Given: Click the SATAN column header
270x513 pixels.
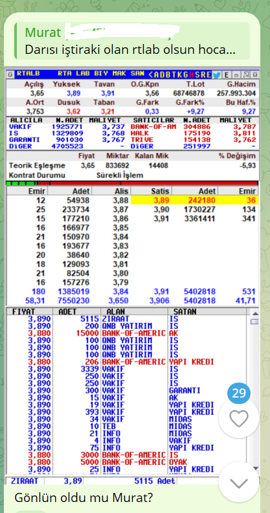Looking at the screenshot, I should click(x=185, y=312).
